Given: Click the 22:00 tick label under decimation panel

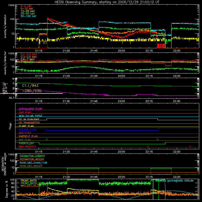Looking at the screenshot, I should pos(121,177).
